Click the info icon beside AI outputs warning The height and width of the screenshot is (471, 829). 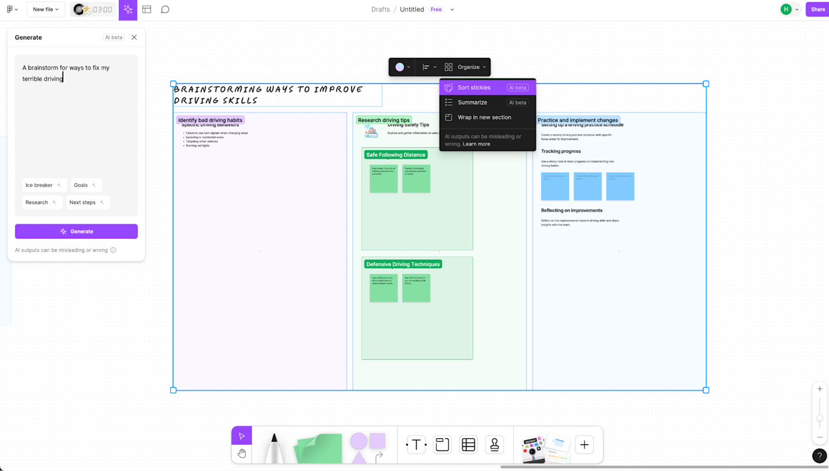[113, 250]
